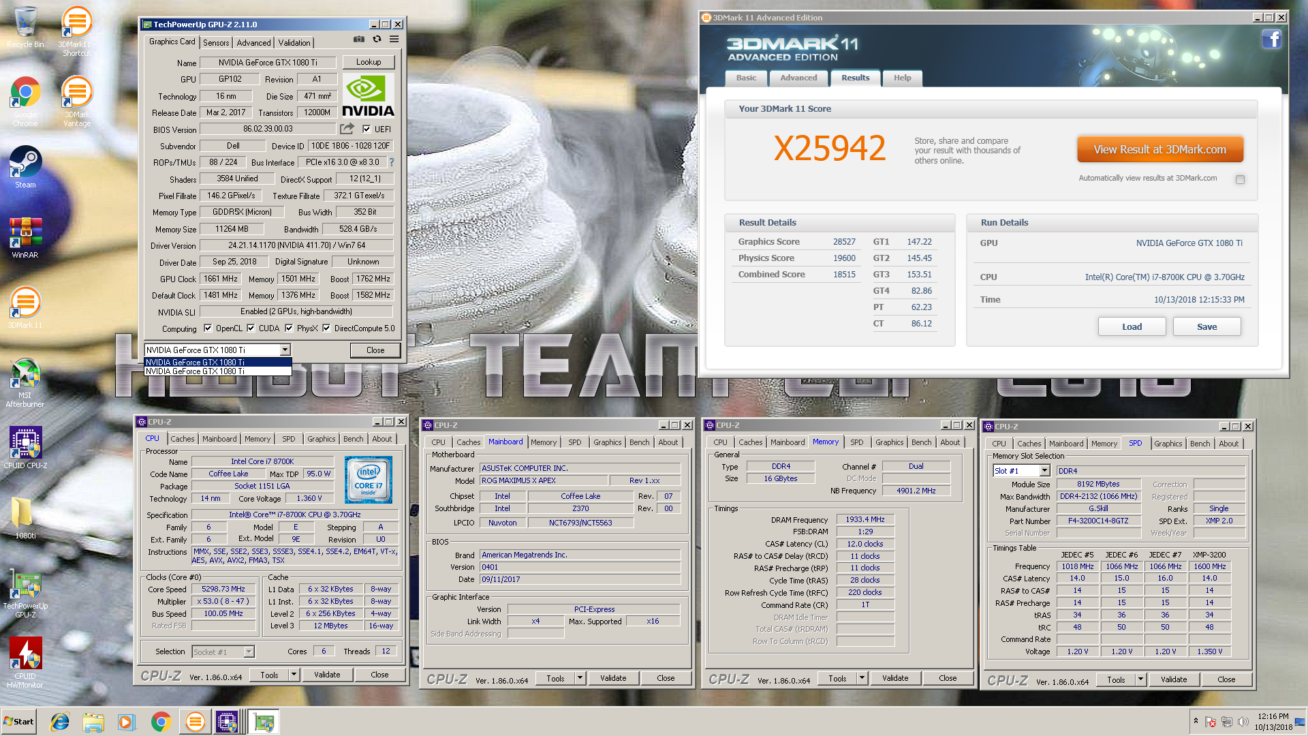
Task: Click BIOS export share icon in GPU-Z
Action: coord(347,129)
